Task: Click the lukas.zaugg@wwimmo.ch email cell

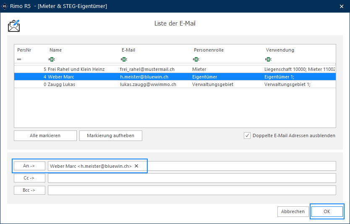Action: (148, 84)
